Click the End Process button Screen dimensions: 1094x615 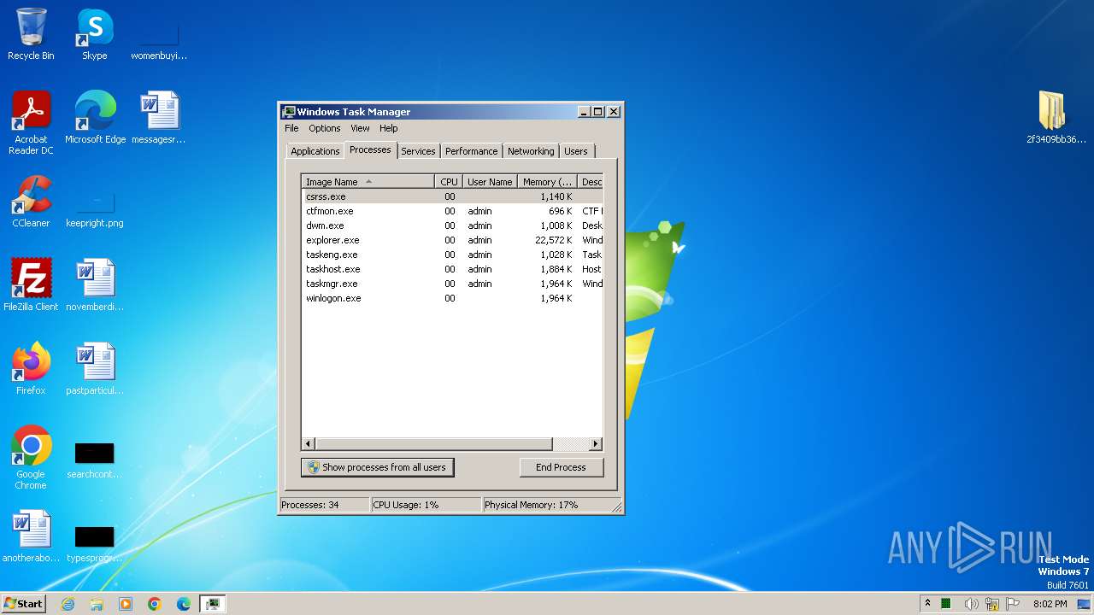point(561,467)
